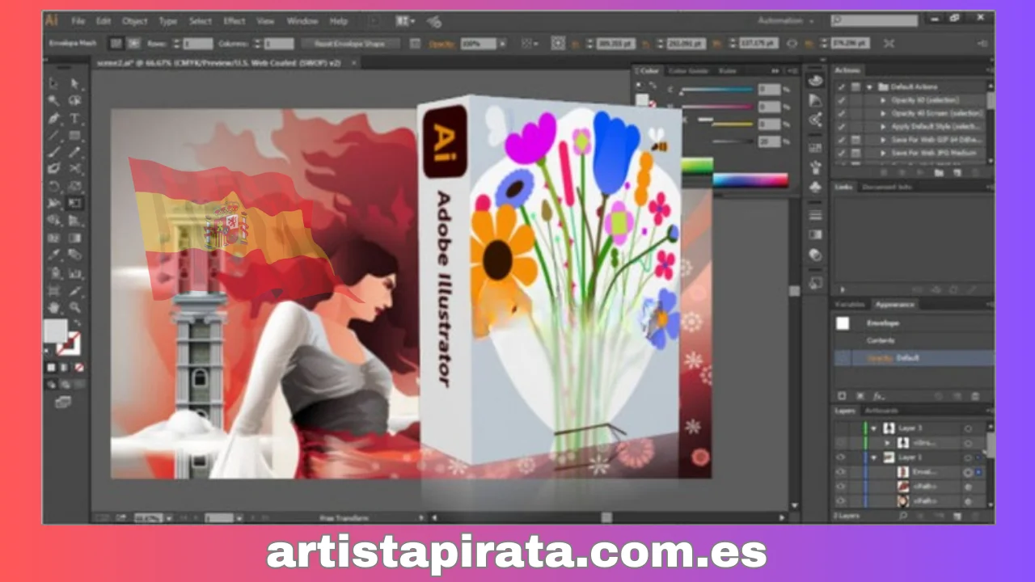Select the Lasso tool
Viewport: 1035px width, 582px height.
click(x=75, y=101)
